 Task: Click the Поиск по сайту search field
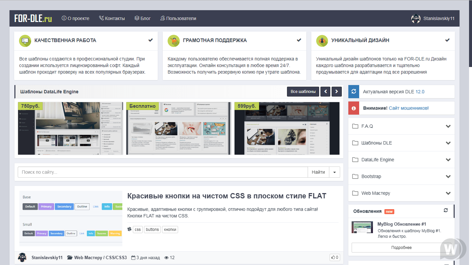(x=163, y=172)
